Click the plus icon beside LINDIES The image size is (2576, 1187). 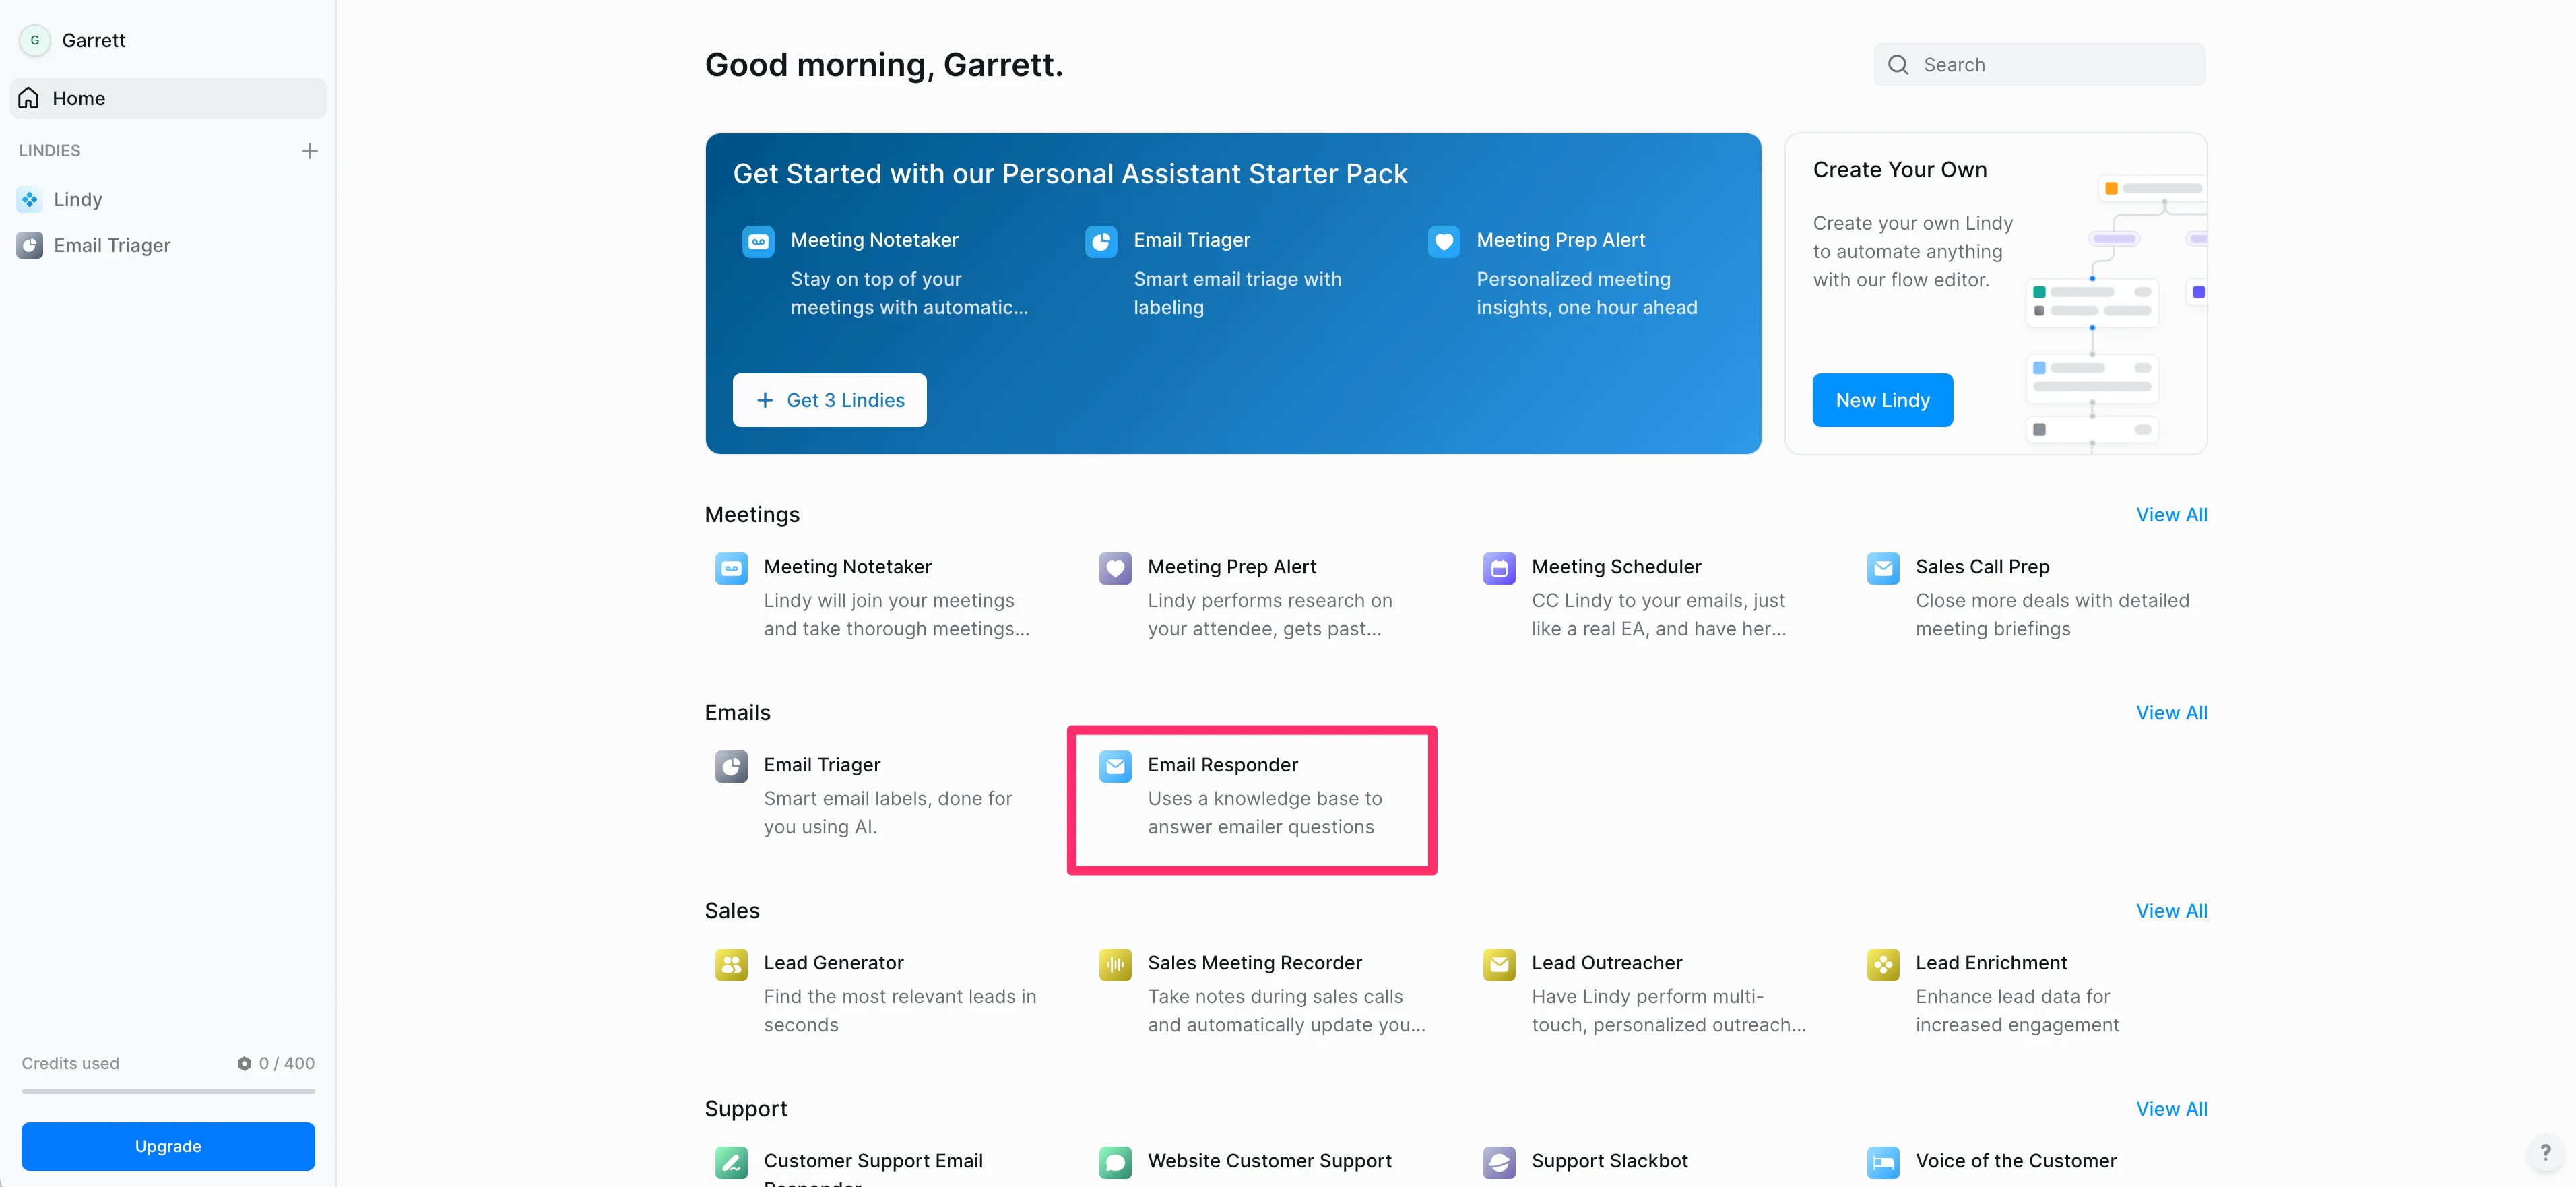tap(309, 151)
